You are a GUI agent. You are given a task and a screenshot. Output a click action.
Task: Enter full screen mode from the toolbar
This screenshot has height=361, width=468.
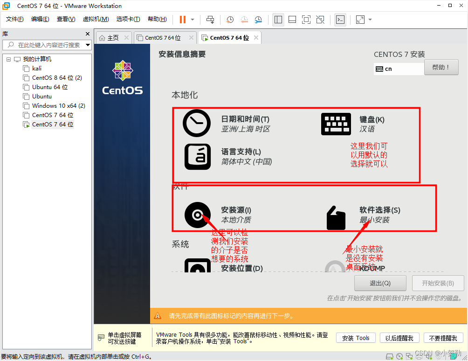(x=306, y=20)
